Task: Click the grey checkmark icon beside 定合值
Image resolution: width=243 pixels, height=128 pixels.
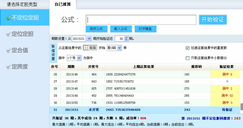Action: [x=8, y=51]
